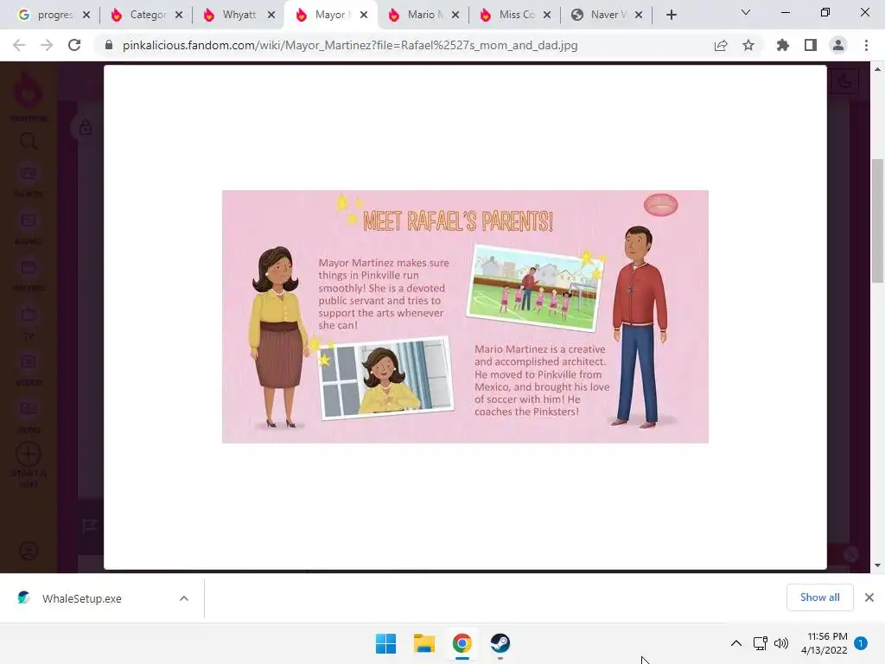Click scrollbar down arrow
The width and height of the screenshot is (885, 664).
(877, 565)
